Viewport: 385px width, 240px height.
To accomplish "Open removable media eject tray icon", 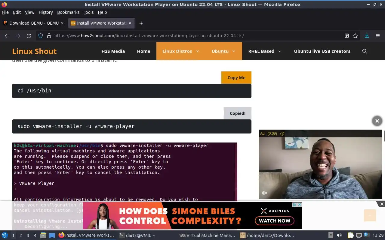I will 331,235.
